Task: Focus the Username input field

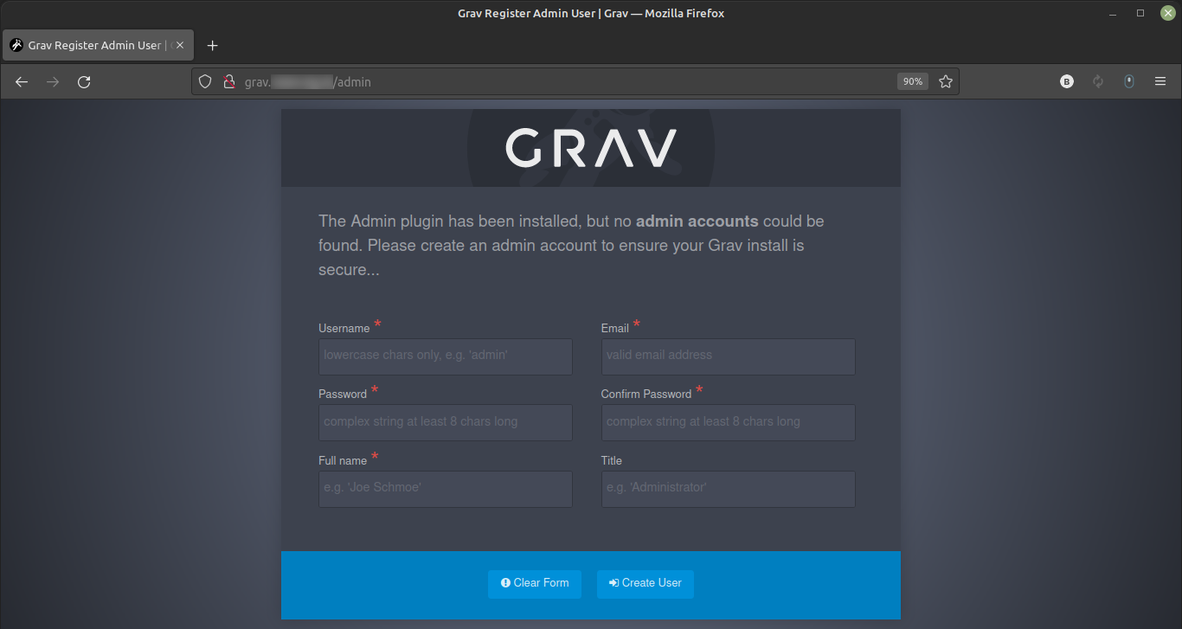Action: tap(445, 356)
